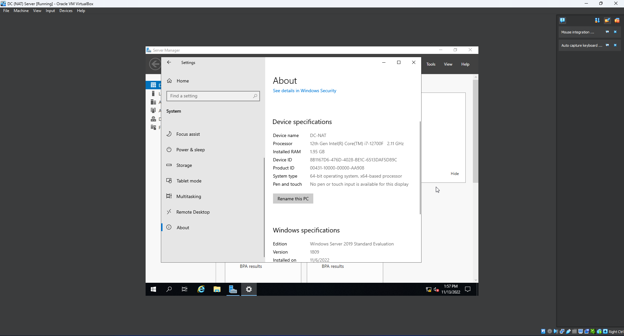Click the Settings gear on the taskbar
Image resolution: width=624 pixels, height=336 pixels.
tap(249, 289)
